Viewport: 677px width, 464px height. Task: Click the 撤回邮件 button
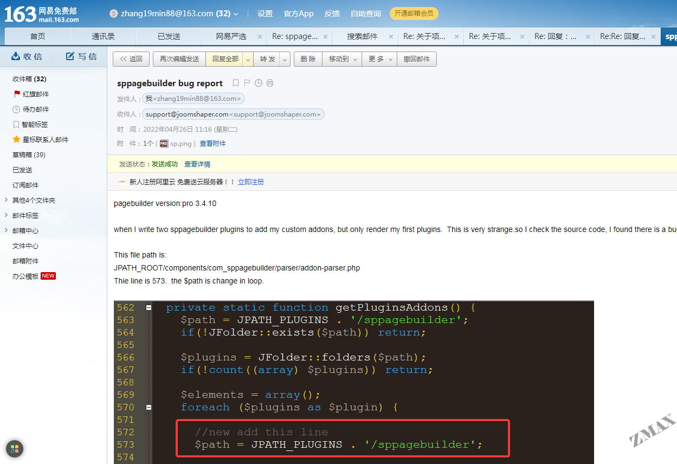pyautogui.click(x=417, y=59)
